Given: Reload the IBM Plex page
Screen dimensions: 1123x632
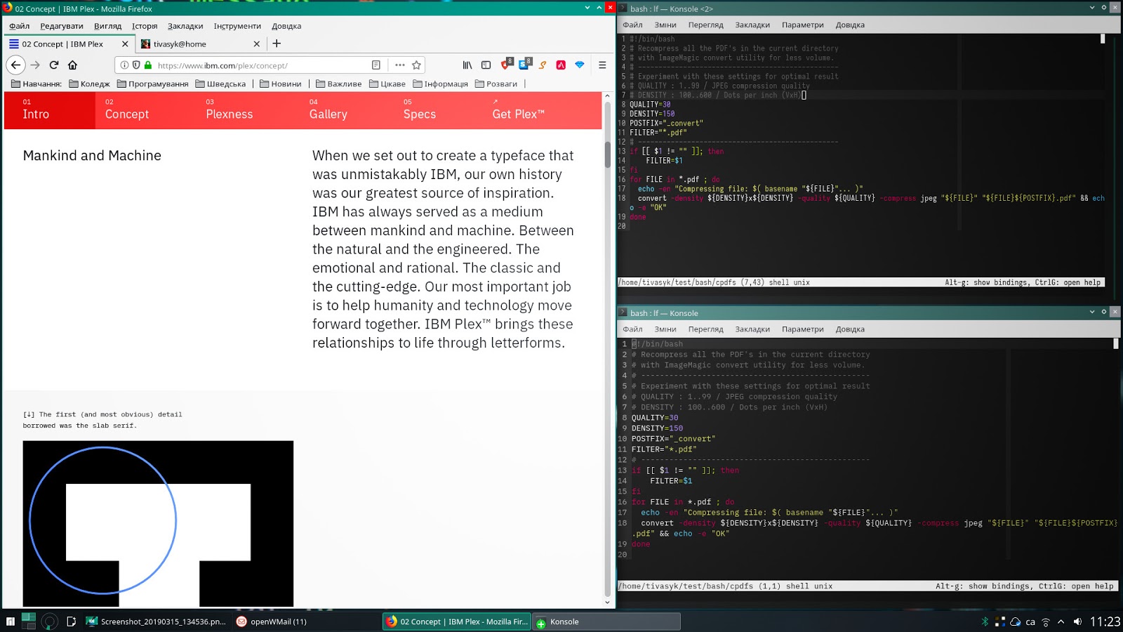Looking at the screenshot, I should tap(54, 65).
